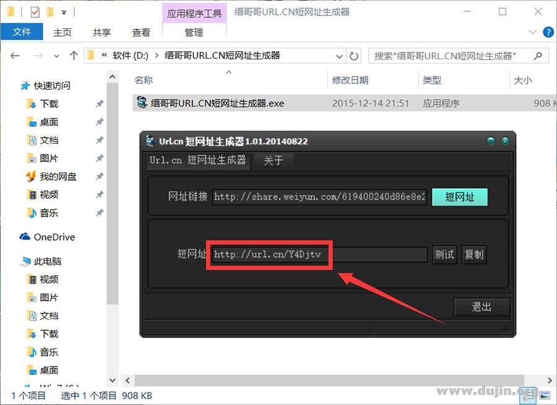Click the 复制 button
557x405 pixels.
point(474,255)
